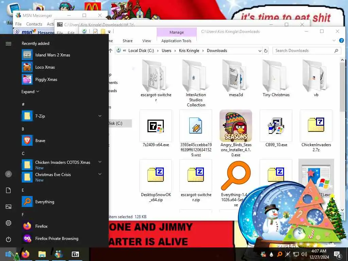348x261 pixels.
Task: Jump to the letter B section header
Action: click(x=23, y=129)
